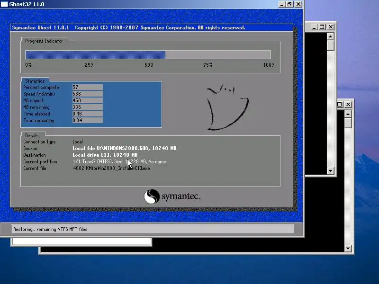Click the white input field below Ghost32 window
379x284 pixels.
point(81,241)
